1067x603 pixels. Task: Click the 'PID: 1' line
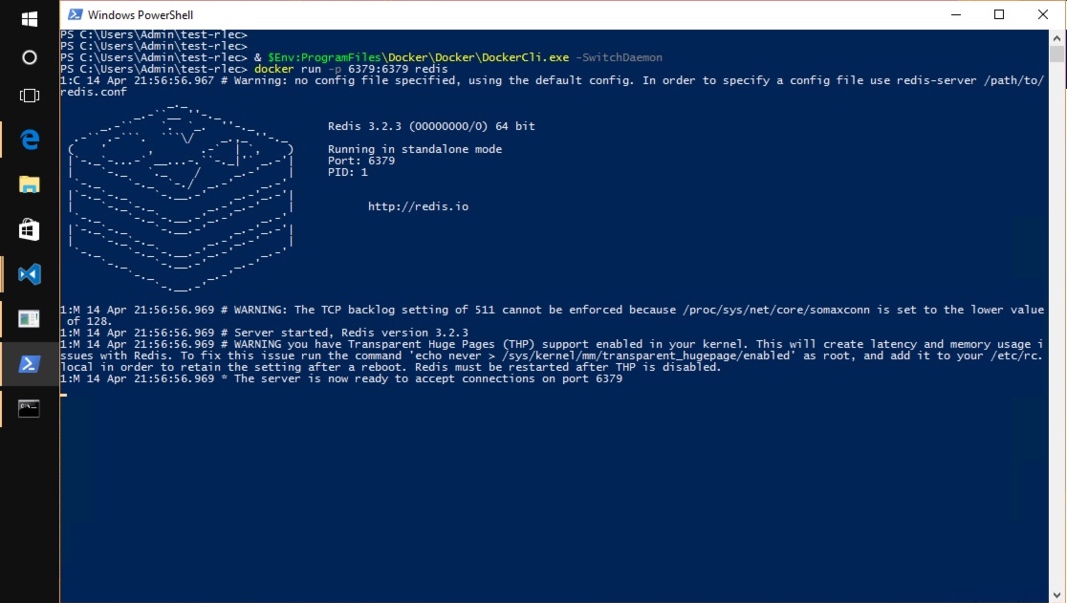(348, 172)
